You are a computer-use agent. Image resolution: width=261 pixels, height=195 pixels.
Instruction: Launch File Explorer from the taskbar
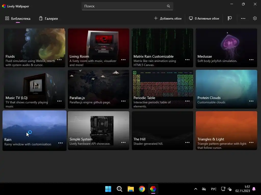(131, 189)
